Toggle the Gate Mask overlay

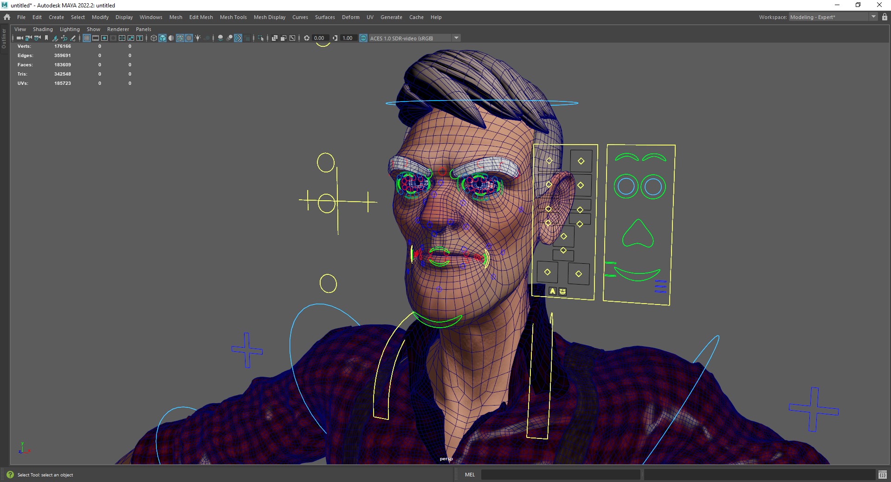pos(113,38)
